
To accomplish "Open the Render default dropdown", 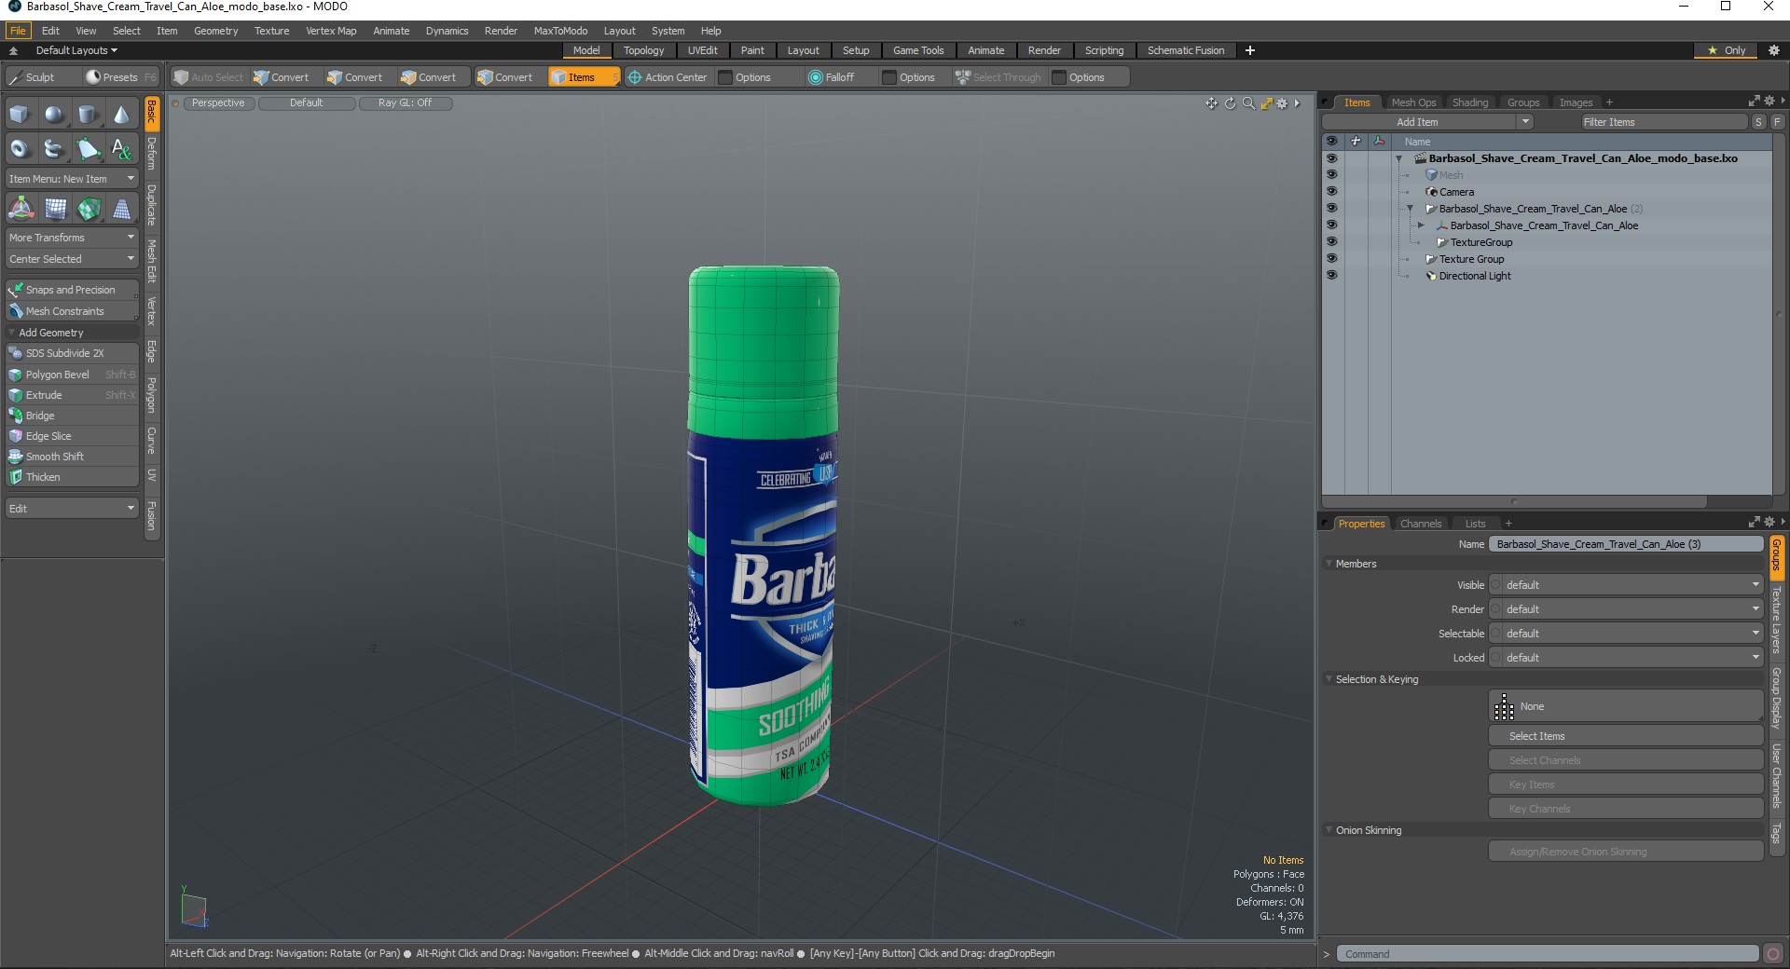I will tap(1626, 609).
